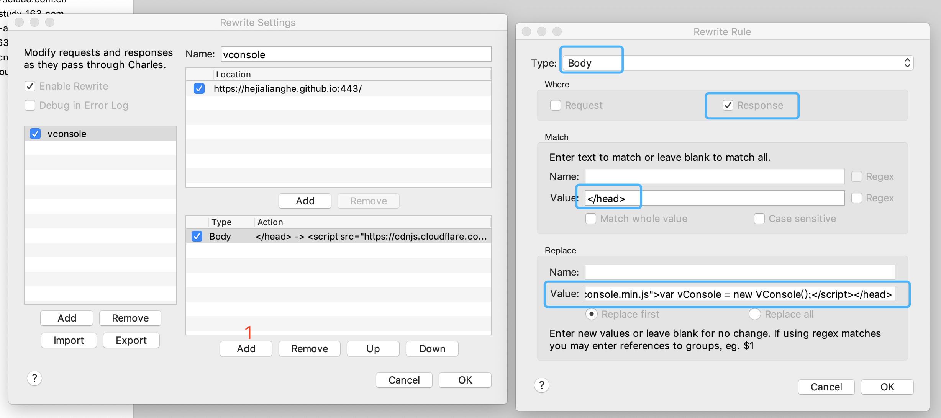Click Export button under rule sets
The width and height of the screenshot is (941, 418).
pyautogui.click(x=131, y=340)
